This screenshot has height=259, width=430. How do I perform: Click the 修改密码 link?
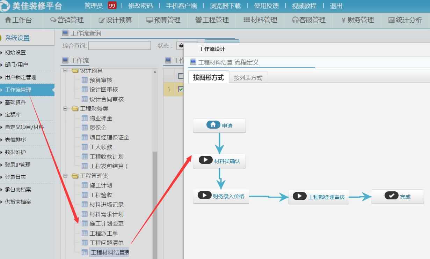click(x=140, y=6)
